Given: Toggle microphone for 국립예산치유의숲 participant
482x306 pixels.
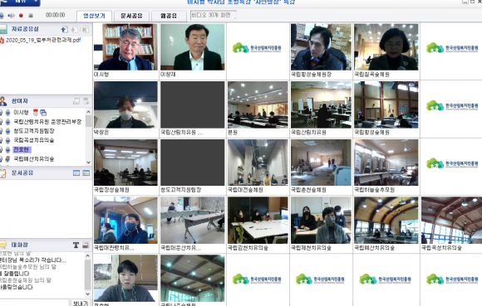Looking at the screenshot, I should click(x=7, y=159).
